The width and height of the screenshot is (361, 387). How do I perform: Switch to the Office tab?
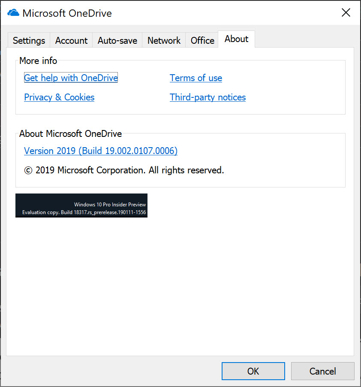202,40
